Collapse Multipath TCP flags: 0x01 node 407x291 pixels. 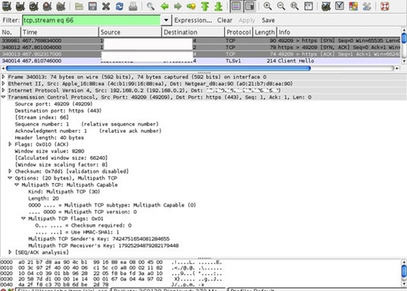pos(24,218)
